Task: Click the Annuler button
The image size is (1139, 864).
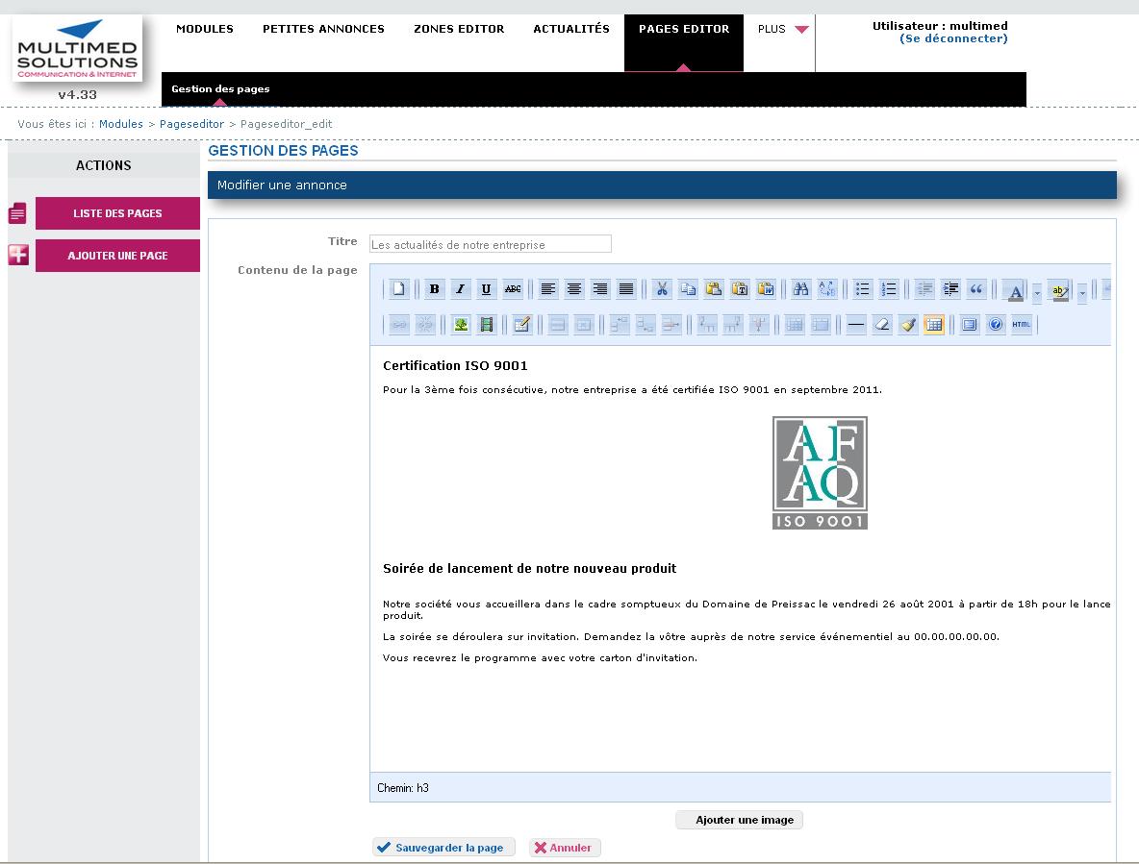Action: (565, 848)
